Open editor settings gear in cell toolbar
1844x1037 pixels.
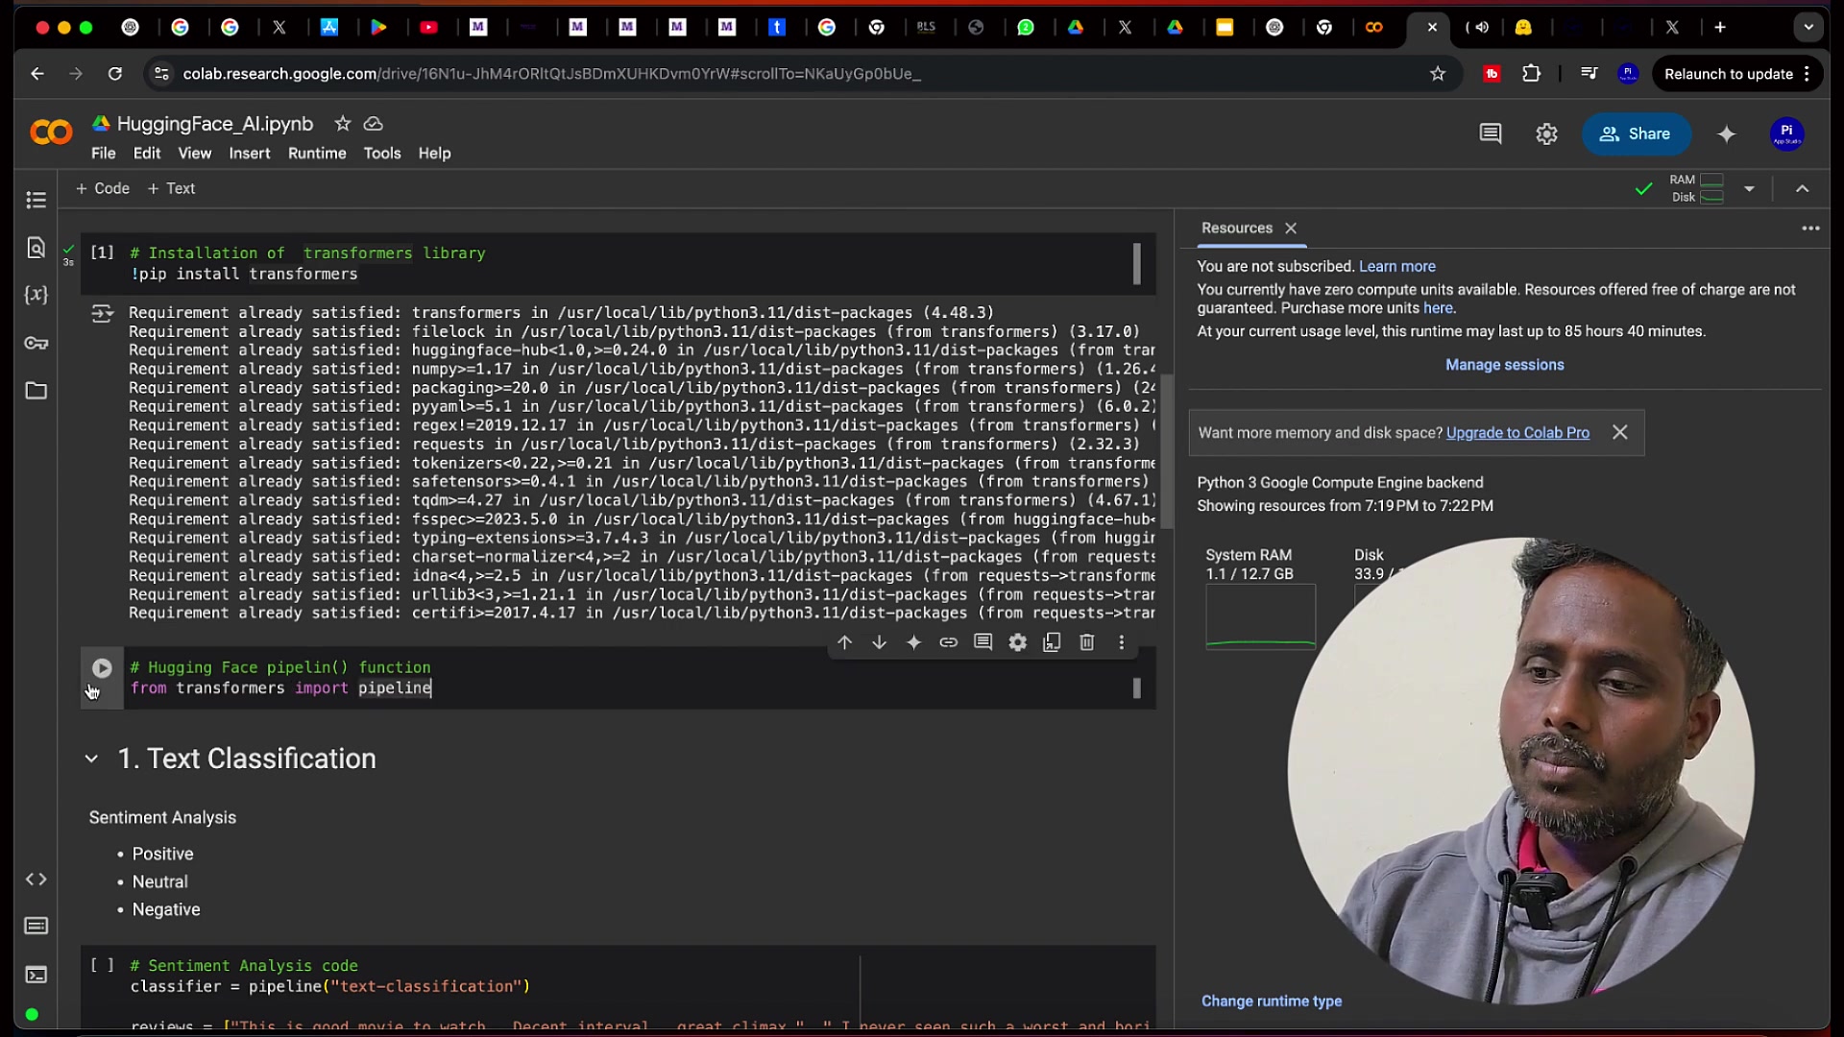[1017, 642]
